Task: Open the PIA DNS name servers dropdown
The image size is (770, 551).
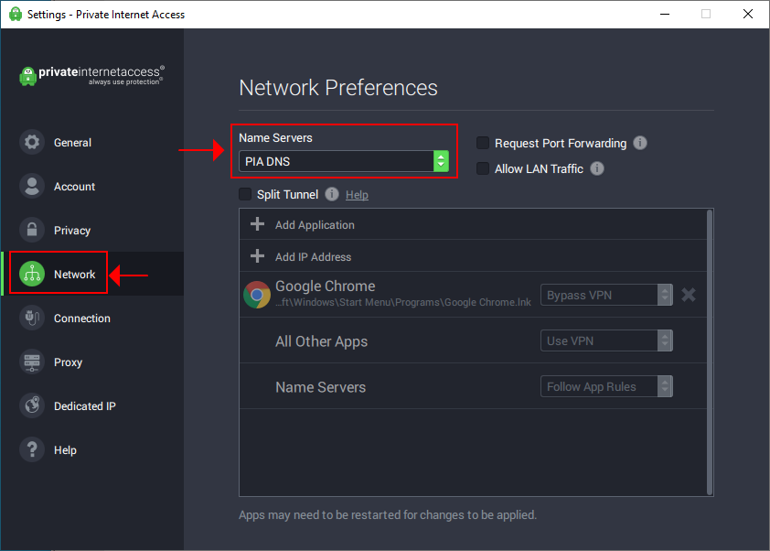Action: [x=343, y=161]
